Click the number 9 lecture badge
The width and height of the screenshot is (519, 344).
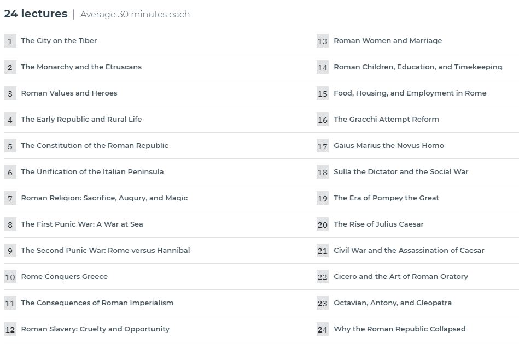[x=10, y=251]
